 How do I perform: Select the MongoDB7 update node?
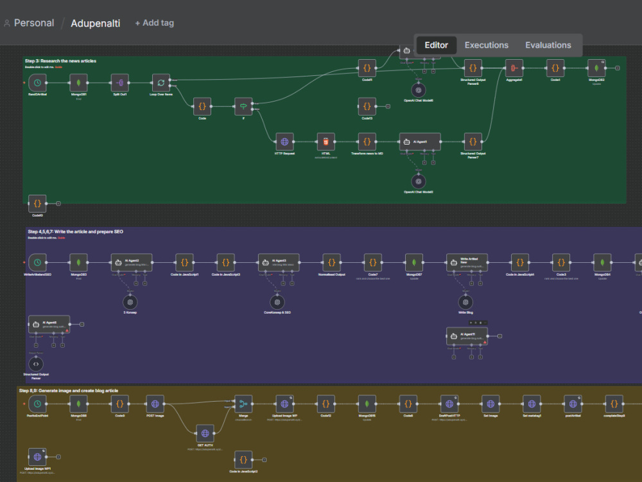[x=414, y=263]
